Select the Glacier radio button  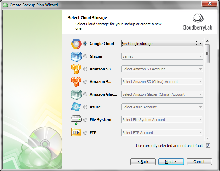(x=85, y=57)
